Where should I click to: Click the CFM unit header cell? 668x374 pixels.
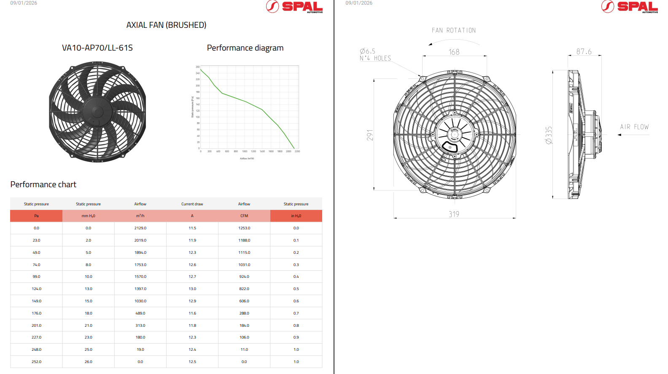tap(244, 216)
